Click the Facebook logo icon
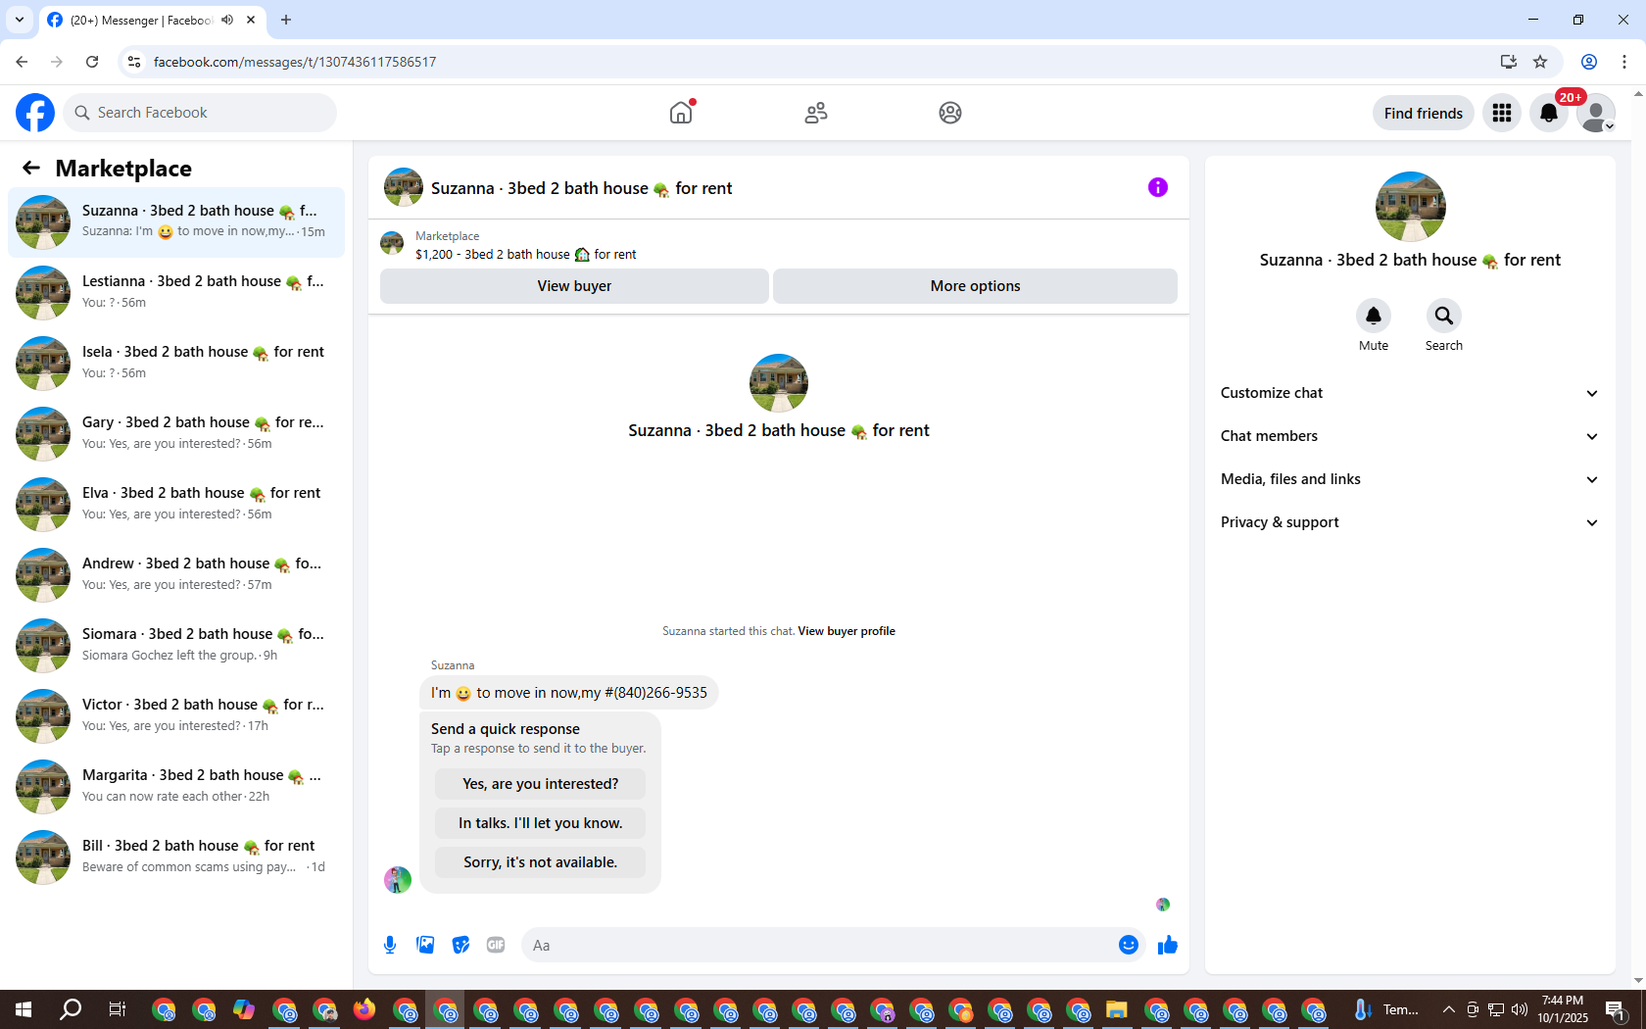The height and width of the screenshot is (1029, 1646). click(x=35, y=113)
